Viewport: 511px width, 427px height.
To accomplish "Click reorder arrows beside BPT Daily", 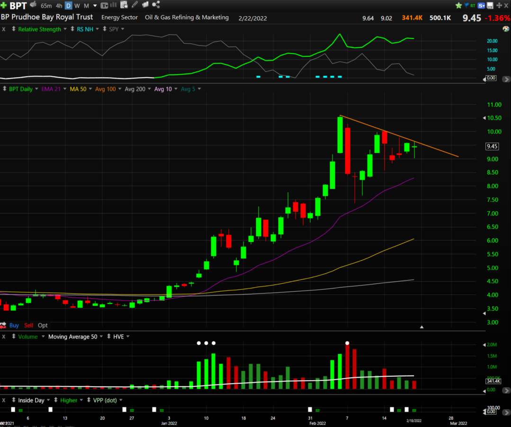I will (x=5, y=89).
